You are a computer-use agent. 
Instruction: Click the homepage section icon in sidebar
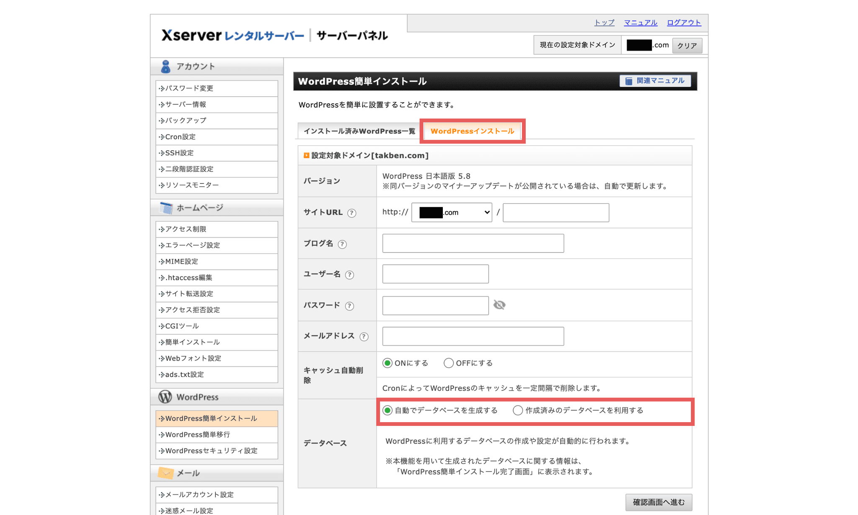(x=166, y=208)
